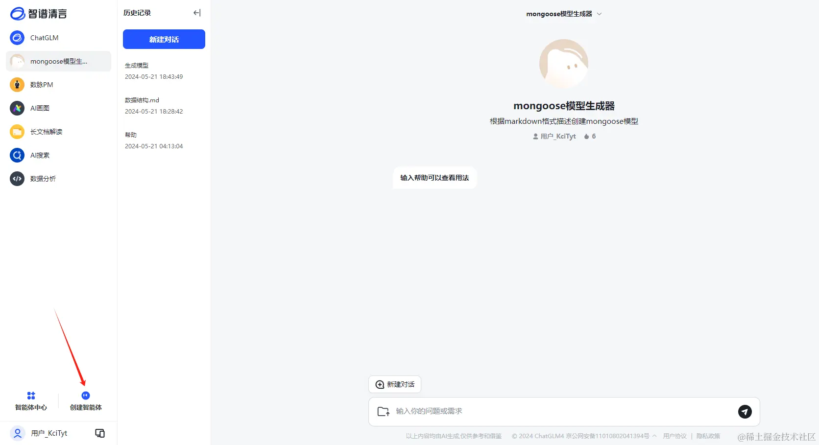Open ChatGLM in the sidebar
Screen dimensions: 819x445
58,38
